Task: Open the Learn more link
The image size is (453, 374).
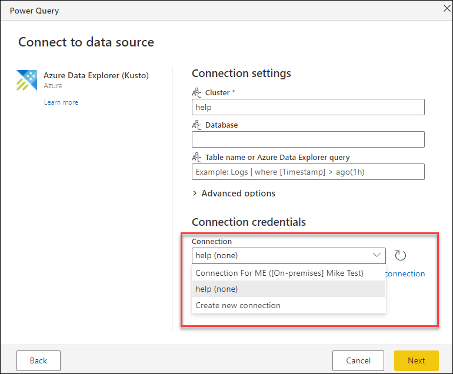Action: pos(61,102)
